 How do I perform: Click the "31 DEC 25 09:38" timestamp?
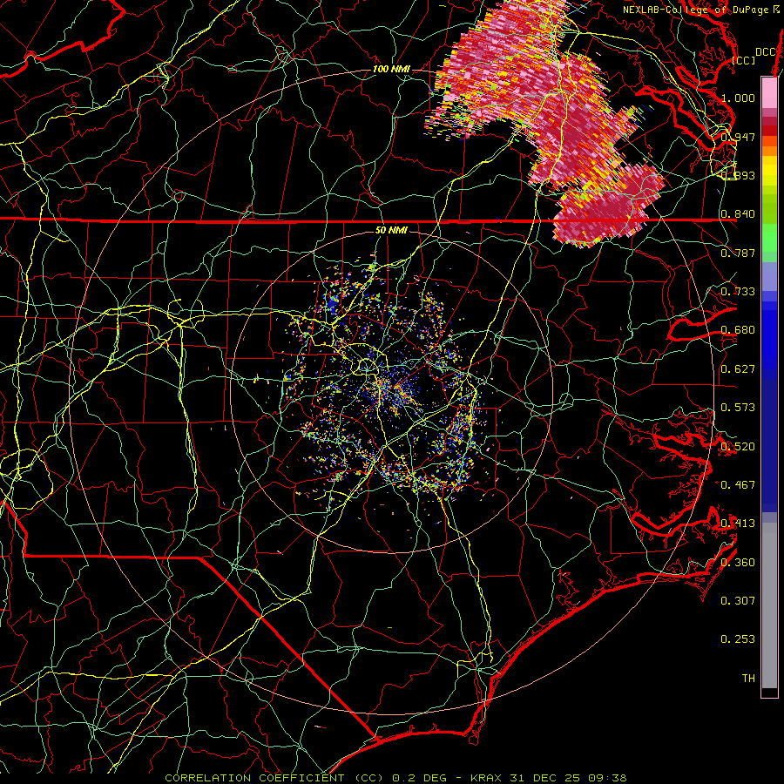click(569, 778)
